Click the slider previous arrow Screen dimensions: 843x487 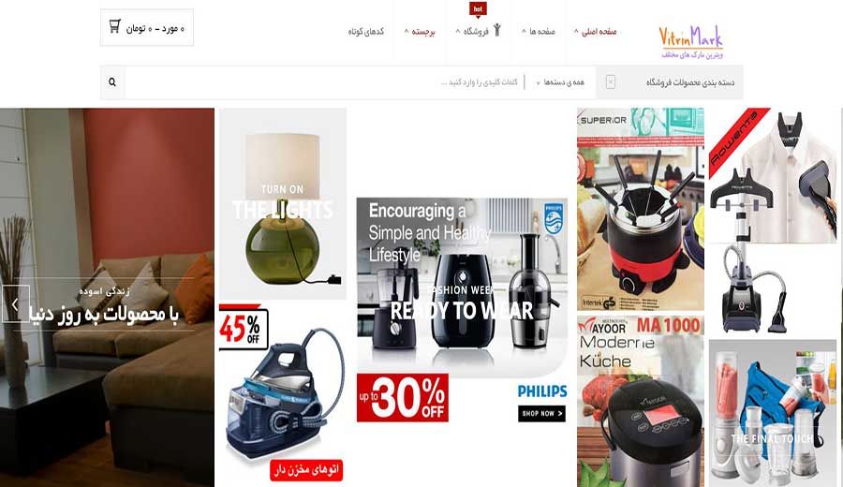coord(15,304)
